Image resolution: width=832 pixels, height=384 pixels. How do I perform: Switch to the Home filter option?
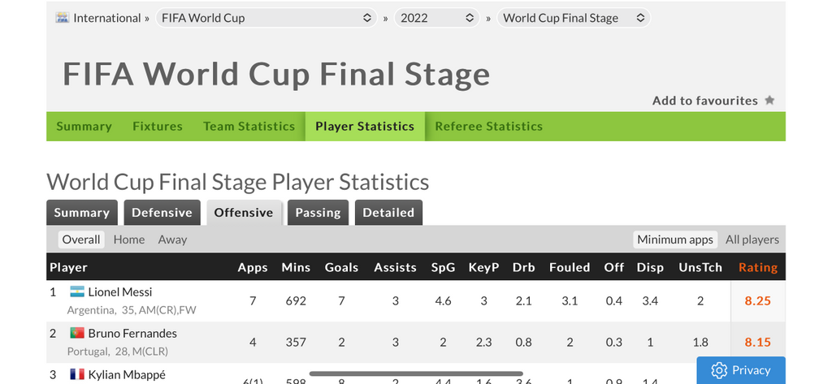pyautogui.click(x=129, y=239)
